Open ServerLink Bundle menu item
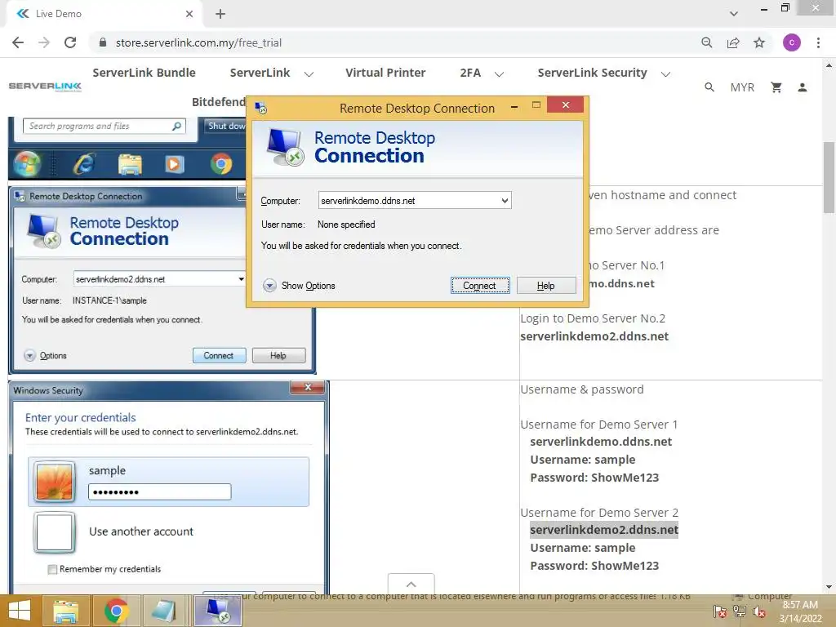The height and width of the screenshot is (627, 836). coord(144,73)
